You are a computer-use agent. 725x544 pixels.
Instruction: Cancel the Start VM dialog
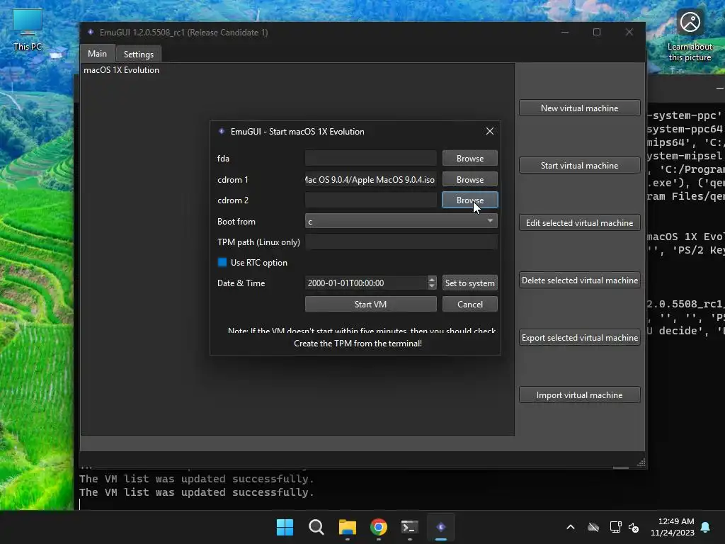tap(470, 304)
